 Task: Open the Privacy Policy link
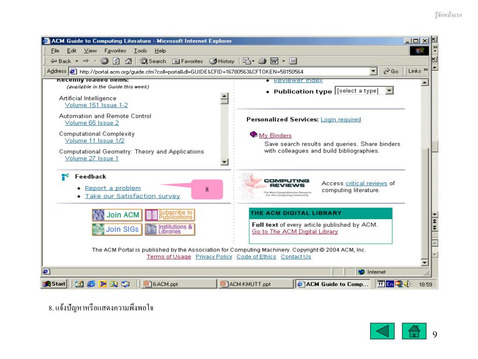click(x=214, y=257)
